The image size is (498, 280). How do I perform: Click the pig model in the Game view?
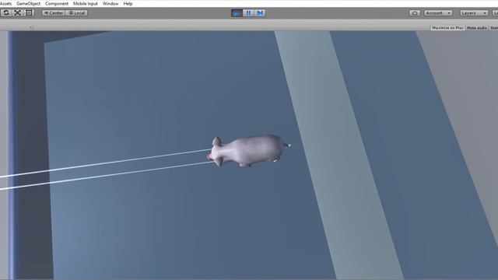pos(247,151)
